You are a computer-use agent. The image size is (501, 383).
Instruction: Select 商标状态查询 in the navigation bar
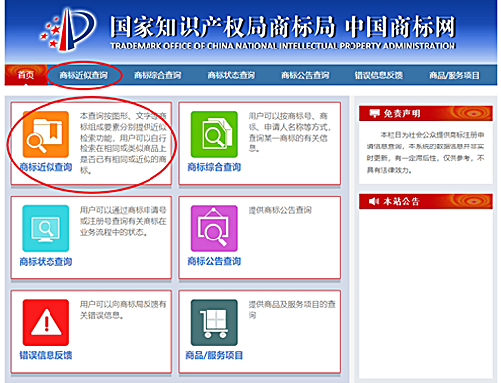[x=231, y=75]
